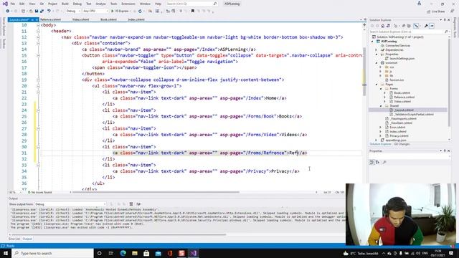Viewport: 459px width, 258px height.
Task: Click Live Share button
Action: pos(436,11)
